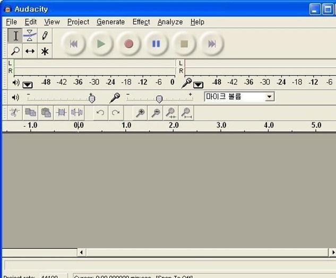This screenshot has width=336, height=278.
Task: Open the Project menu
Action: coord(78,22)
